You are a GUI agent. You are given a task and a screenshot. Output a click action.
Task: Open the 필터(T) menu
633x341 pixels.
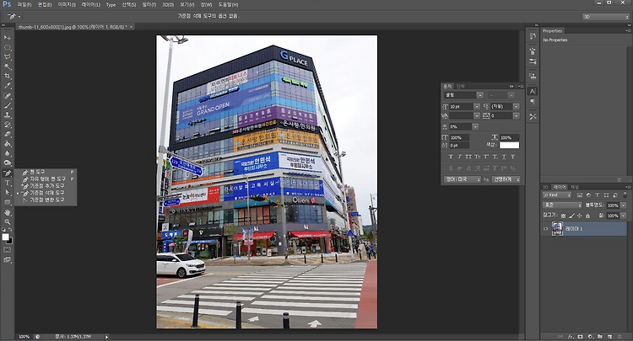click(149, 5)
